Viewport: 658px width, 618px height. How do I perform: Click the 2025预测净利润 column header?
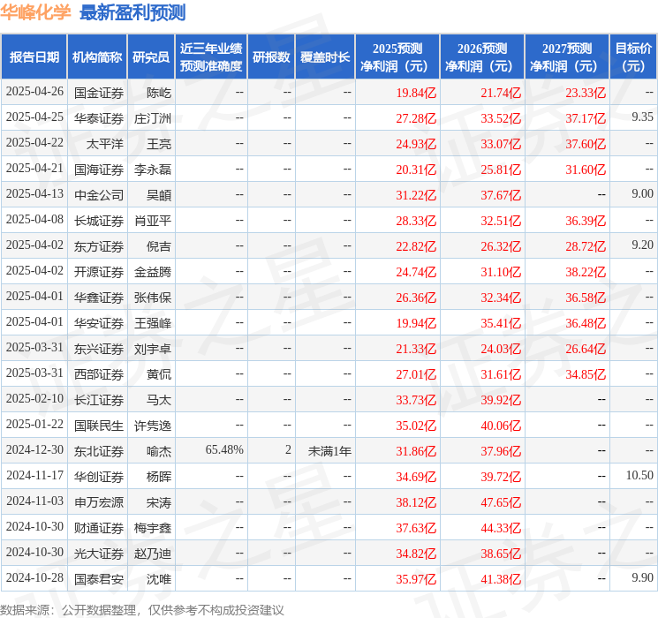(397, 57)
